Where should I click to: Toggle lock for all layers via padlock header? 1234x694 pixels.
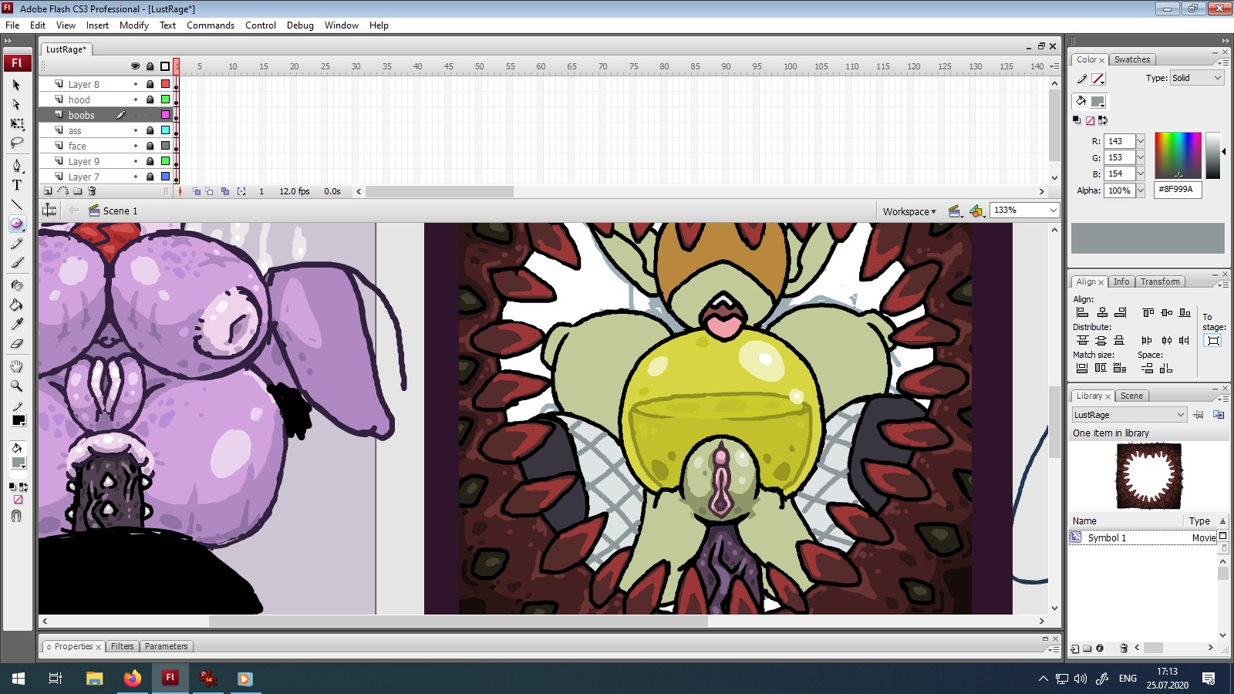[x=150, y=66]
